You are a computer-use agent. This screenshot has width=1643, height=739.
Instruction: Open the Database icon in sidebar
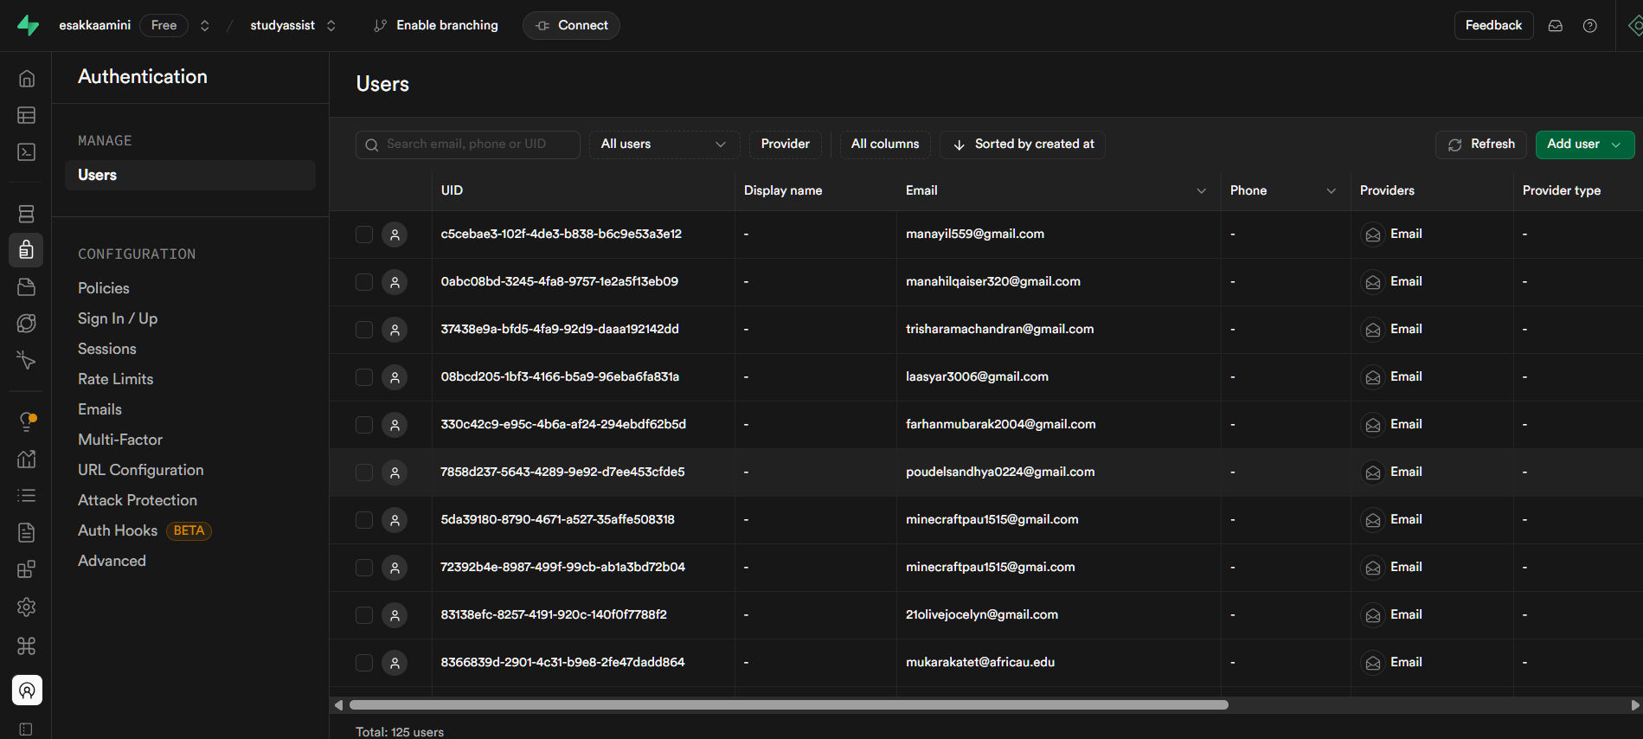coord(27,214)
